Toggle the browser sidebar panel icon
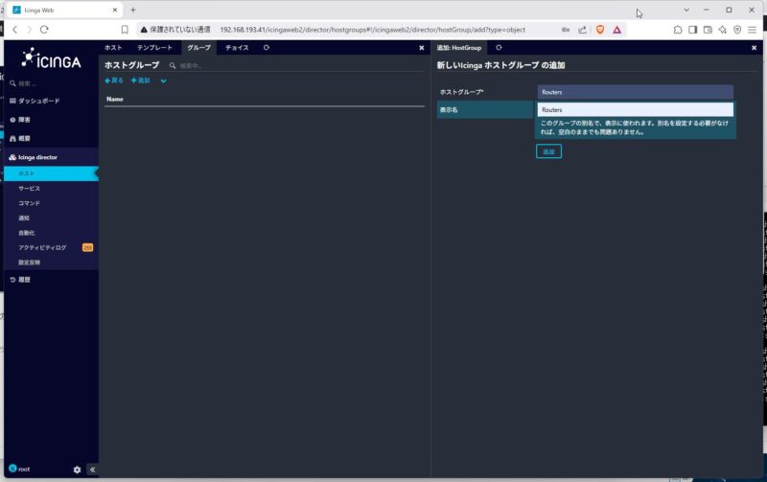Image resolution: width=767 pixels, height=482 pixels. (692, 30)
